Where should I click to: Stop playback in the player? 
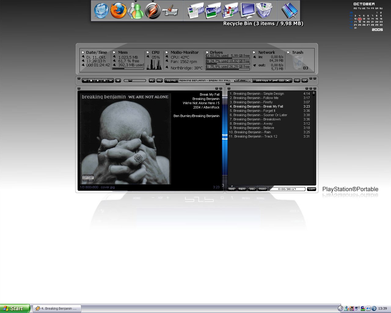(x=91, y=80)
